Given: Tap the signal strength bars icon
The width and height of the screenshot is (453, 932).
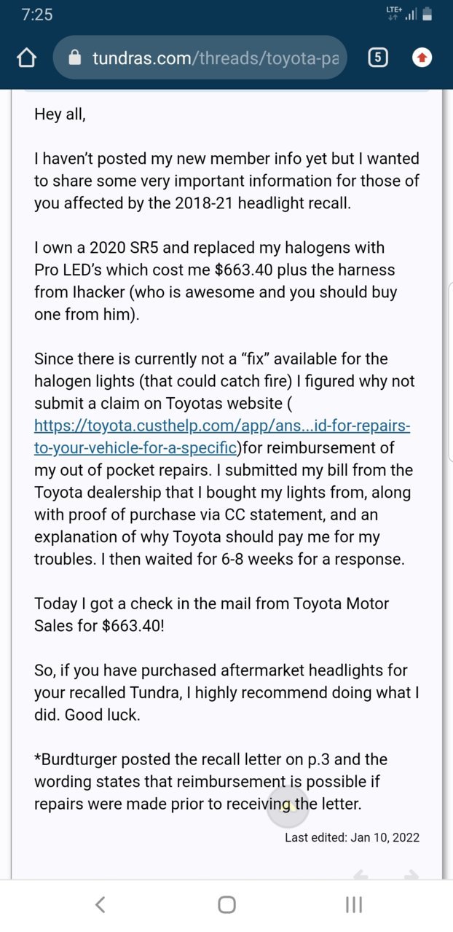Looking at the screenshot, I should [411, 15].
